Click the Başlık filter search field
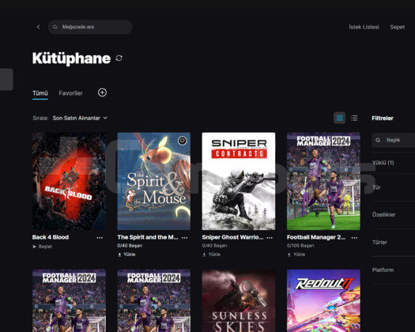 tap(394, 140)
